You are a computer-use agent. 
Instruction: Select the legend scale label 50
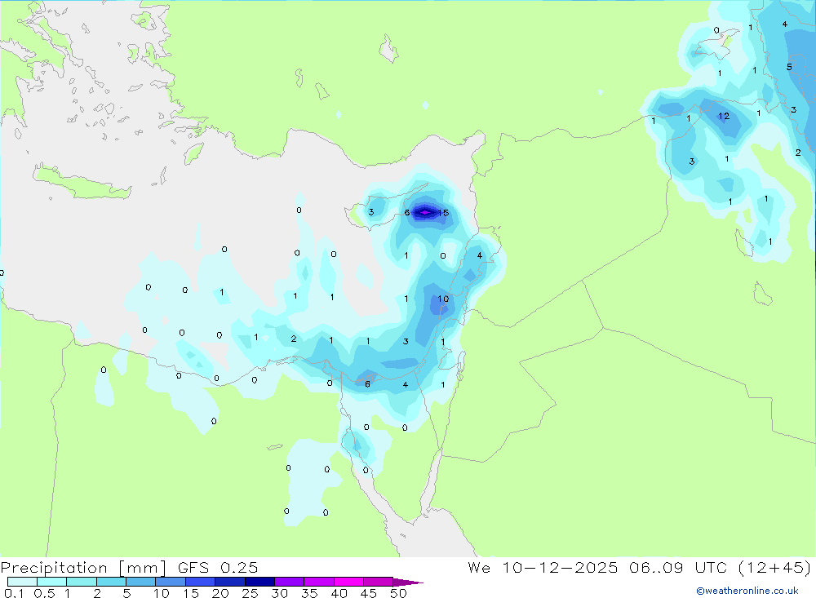click(399, 593)
